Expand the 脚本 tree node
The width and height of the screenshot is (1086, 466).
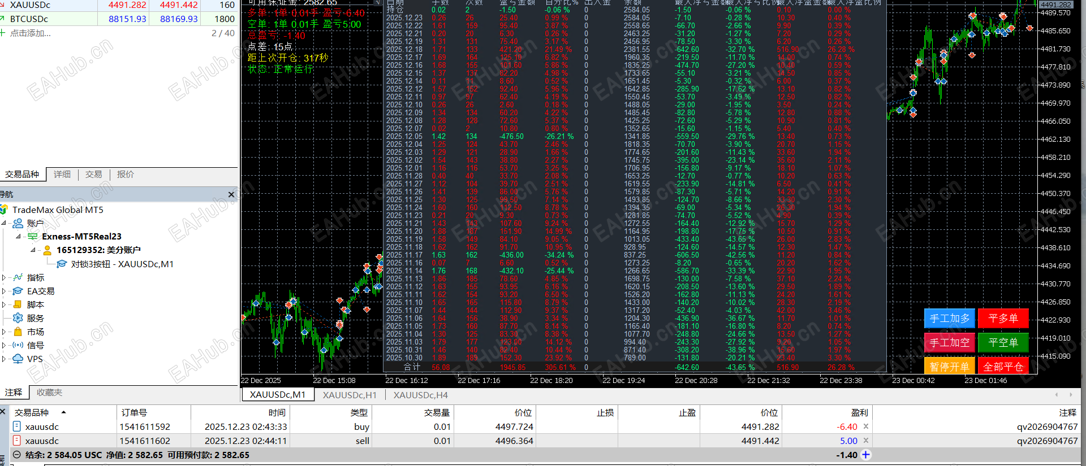coord(4,304)
